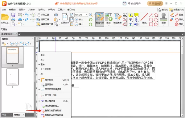Viewport: 185px width, 118px height.
Task: Click the Save floppy disk icon
Action: (13, 15)
